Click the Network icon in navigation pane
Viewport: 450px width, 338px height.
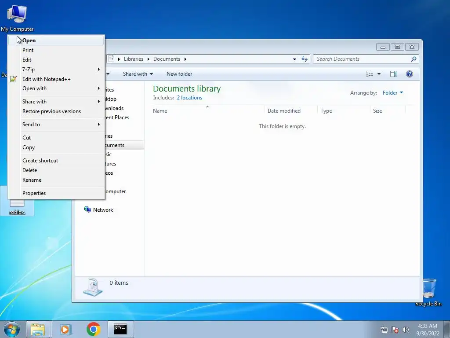coord(87,209)
